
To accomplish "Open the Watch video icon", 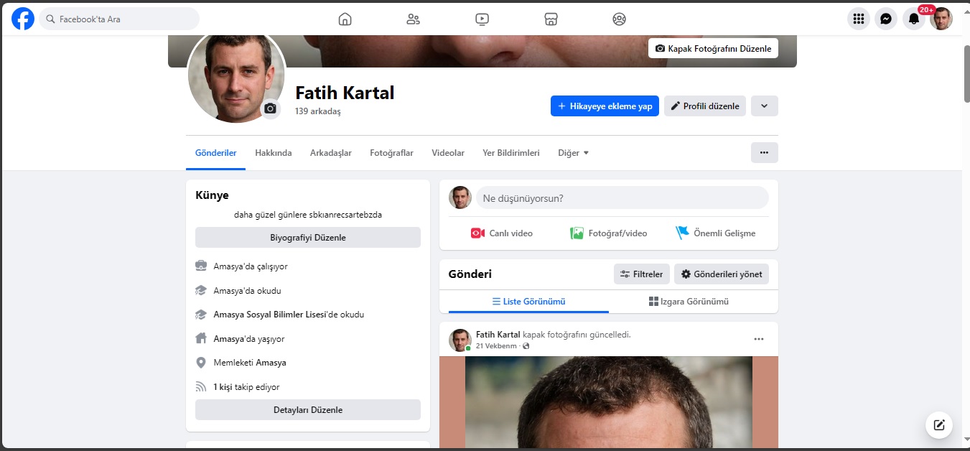I will tap(482, 19).
